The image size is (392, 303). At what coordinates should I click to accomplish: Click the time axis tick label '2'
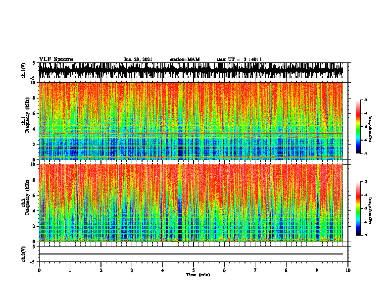[x=101, y=270]
